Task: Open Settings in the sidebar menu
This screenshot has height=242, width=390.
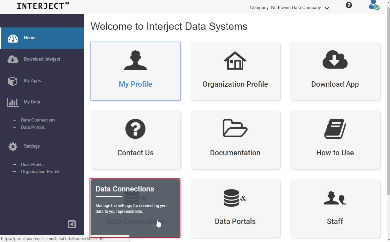Action: pyautogui.click(x=32, y=146)
